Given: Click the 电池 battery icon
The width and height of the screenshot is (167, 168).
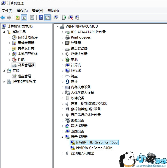Looking at the screenshot, I should pyautogui.click(x=67, y=60).
